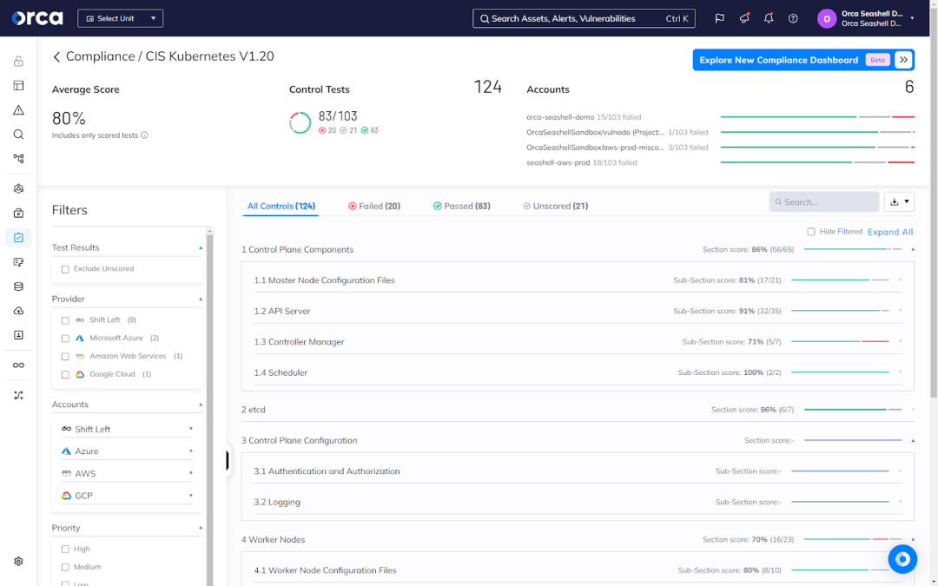Click the Control Tests donut progress chart

pyautogui.click(x=301, y=122)
